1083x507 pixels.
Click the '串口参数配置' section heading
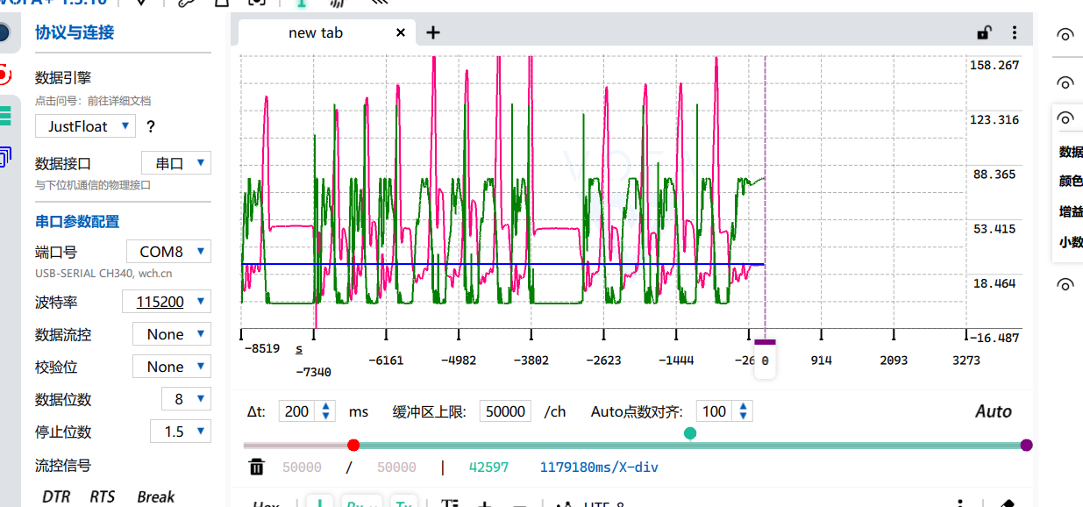[77, 222]
